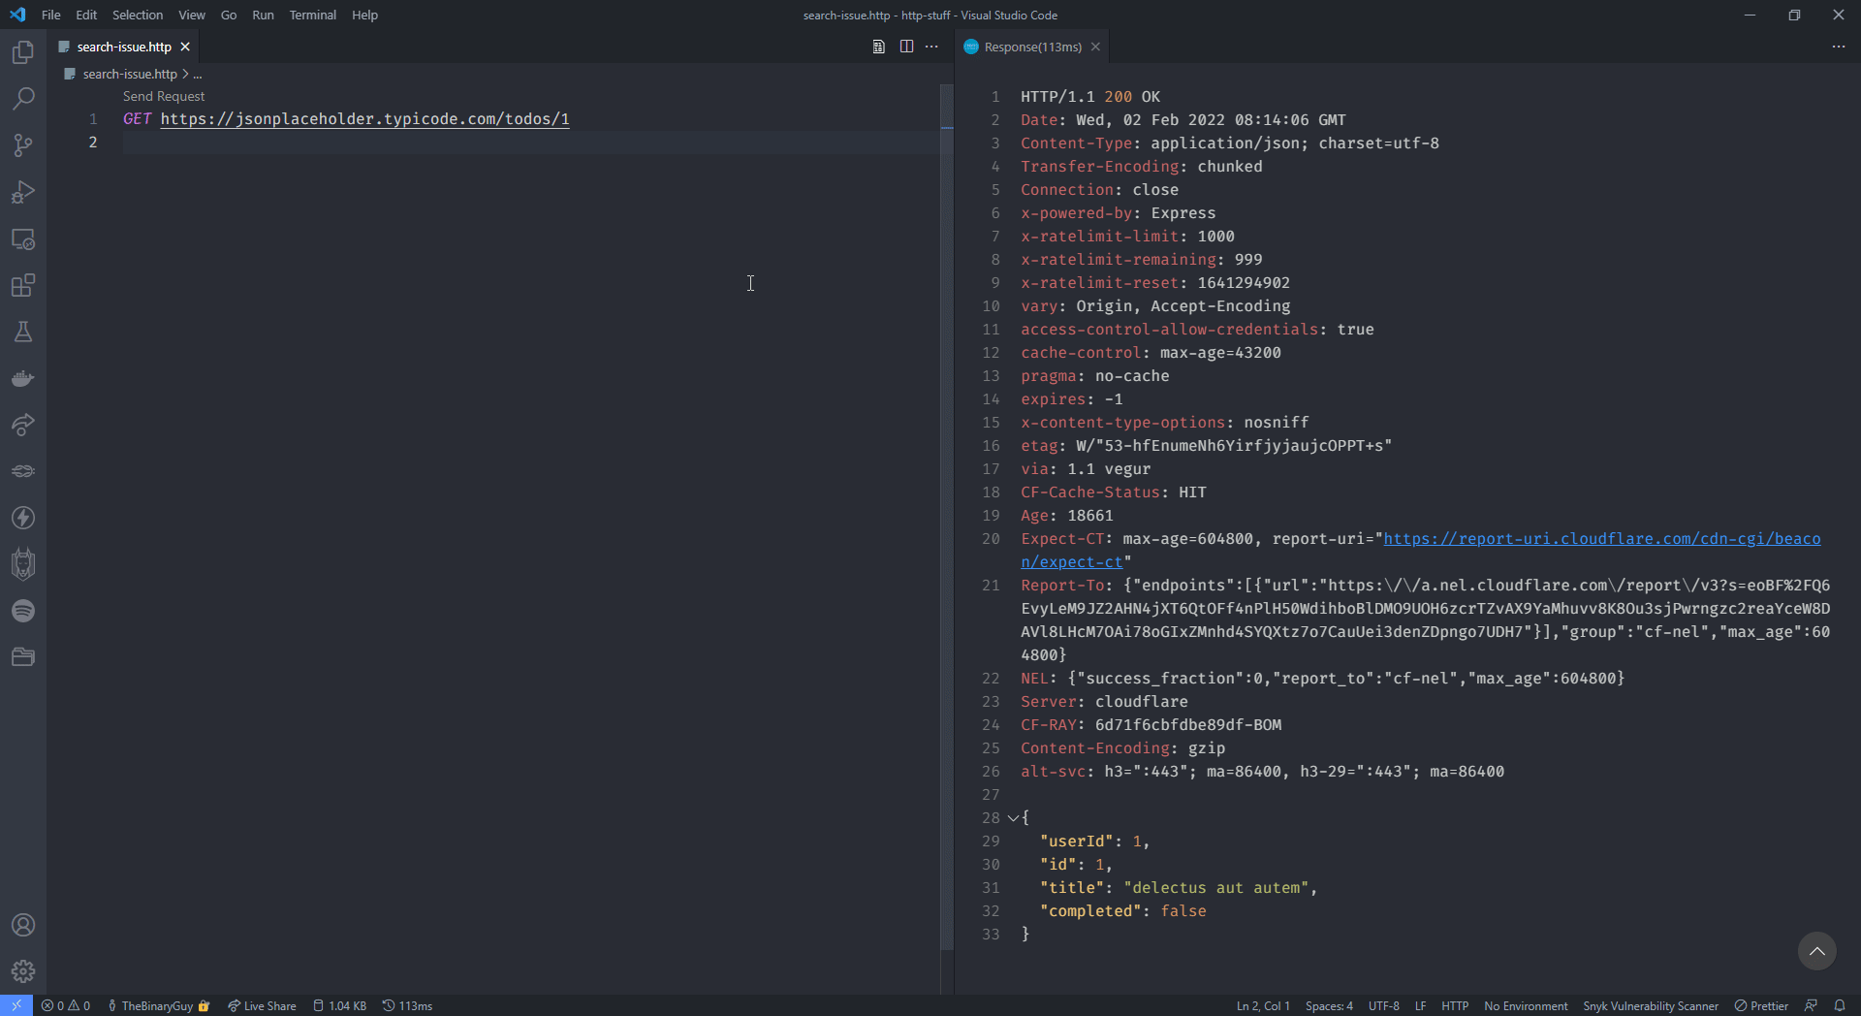Open the preview icon in editor toolbar
1861x1016 pixels.
878,47
